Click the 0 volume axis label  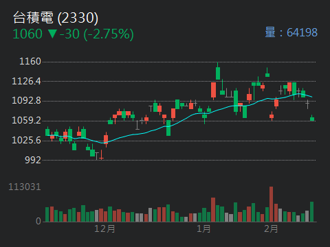tap(38, 221)
